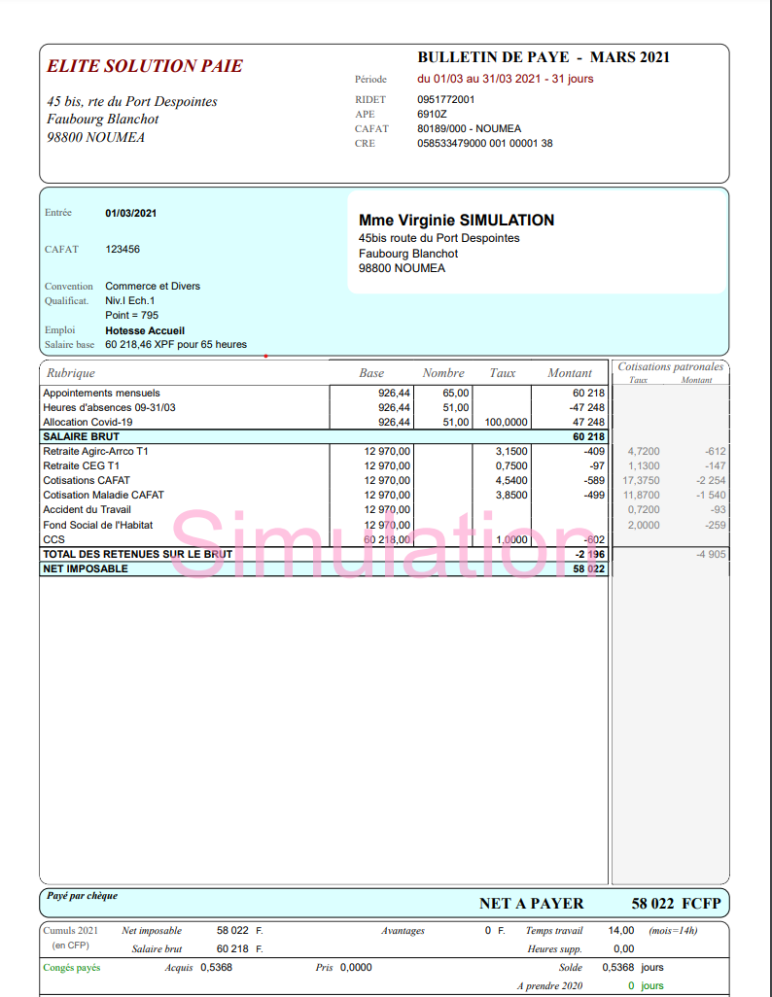Click employer rate 17,3750 for Cotisations CAFAT

(x=641, y=481)
